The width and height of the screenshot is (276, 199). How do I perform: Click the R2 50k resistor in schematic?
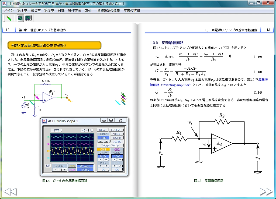click(x=45, y=84)
